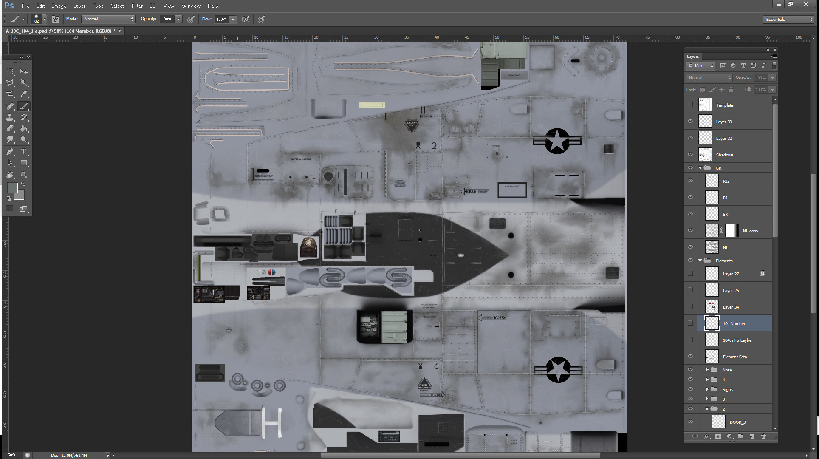This screenshot has height=459, width=819.
Task: Activate the Paint Bucket tool
Action: [24, 128]
